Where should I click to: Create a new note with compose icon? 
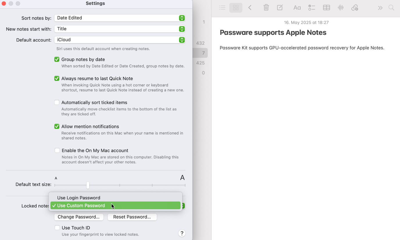pos(280,8)
